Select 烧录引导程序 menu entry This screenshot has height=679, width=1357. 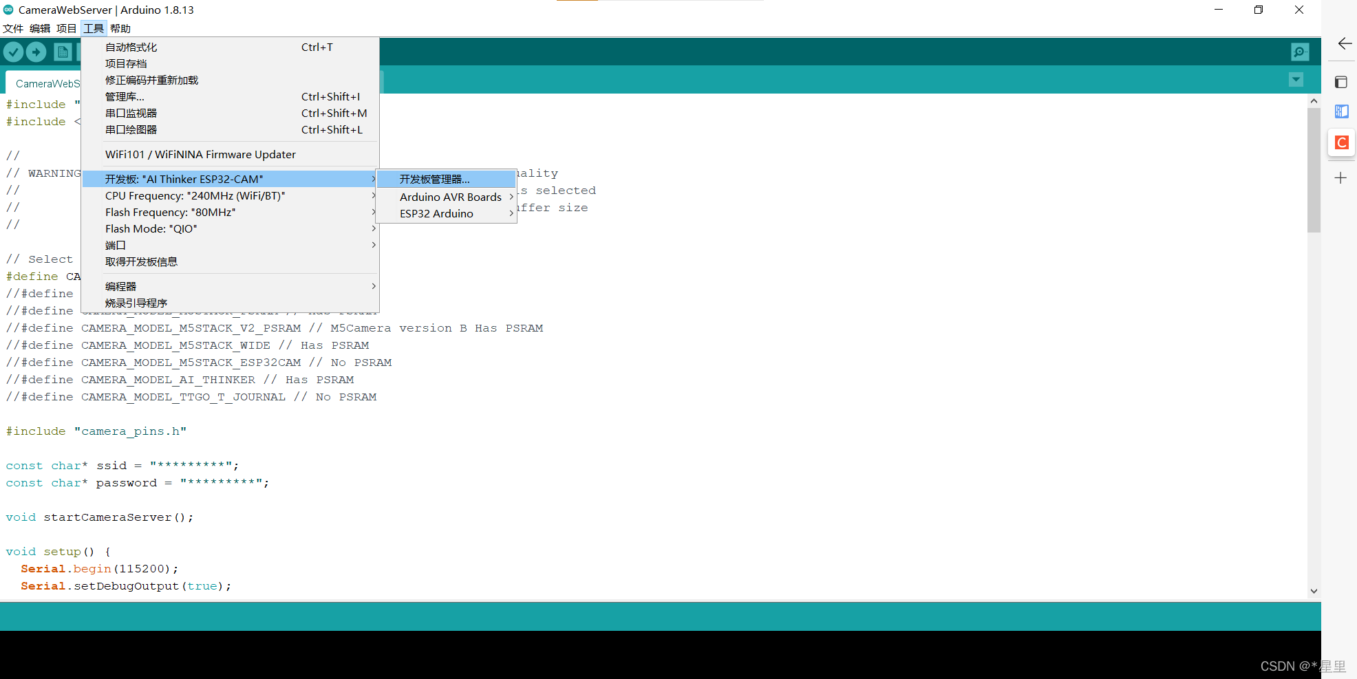[x=230, y=303]
